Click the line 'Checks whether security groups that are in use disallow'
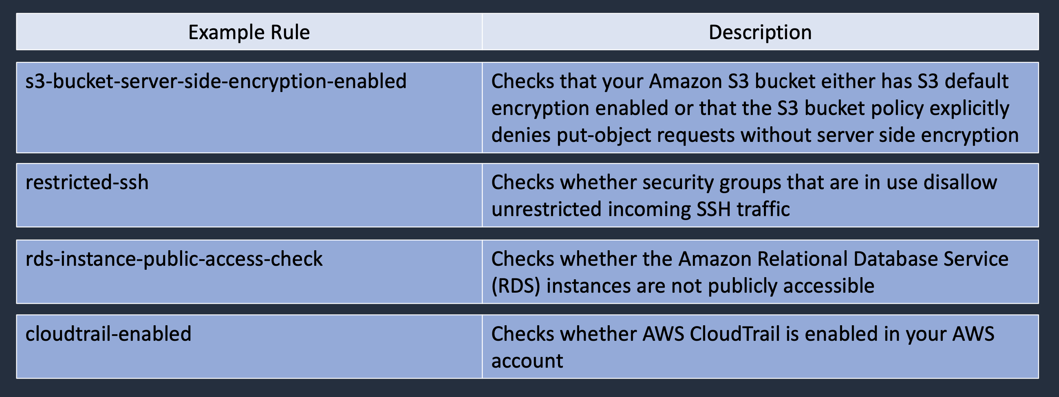This screenshot has width=1059, height=397. click(x=744, y=182)
